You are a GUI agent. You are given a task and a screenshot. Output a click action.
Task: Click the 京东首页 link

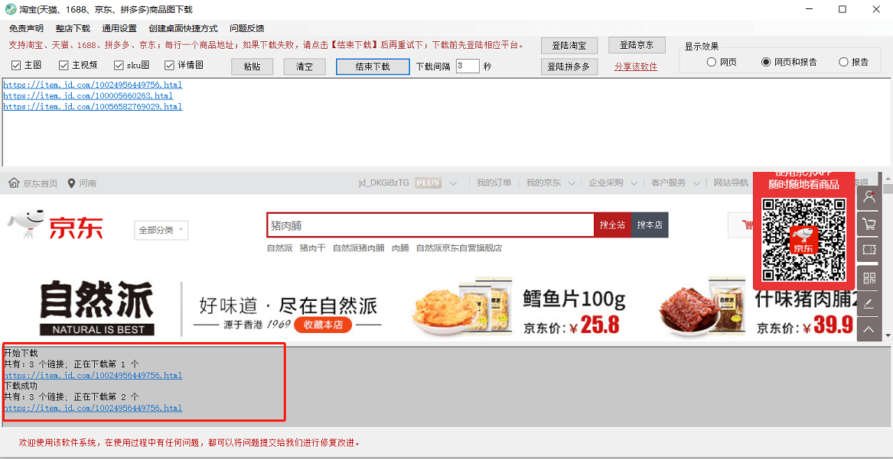coord(41,183)
